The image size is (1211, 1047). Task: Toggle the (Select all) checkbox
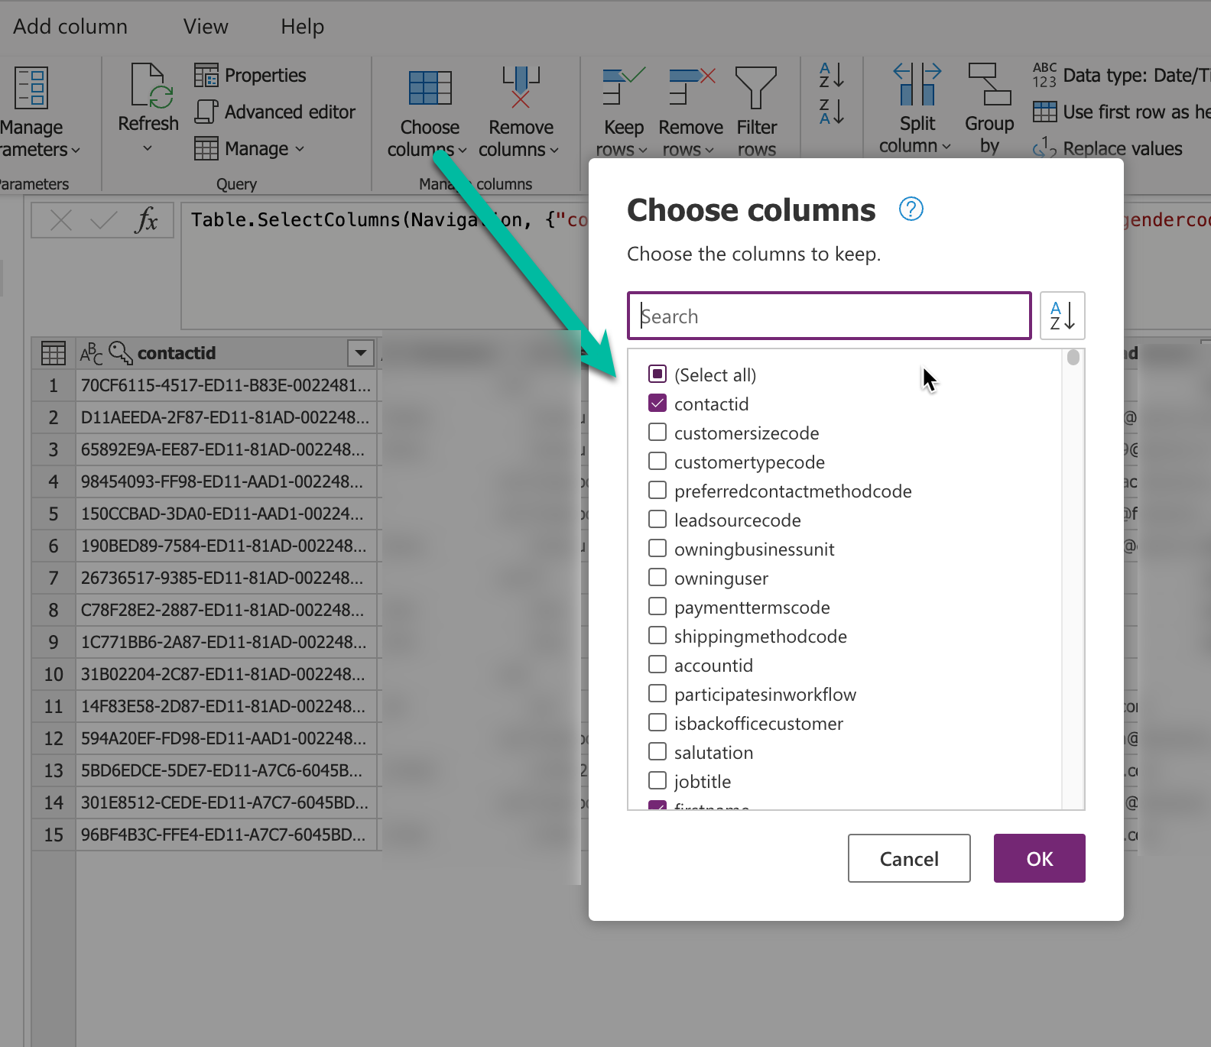click(x=657, y=374)
